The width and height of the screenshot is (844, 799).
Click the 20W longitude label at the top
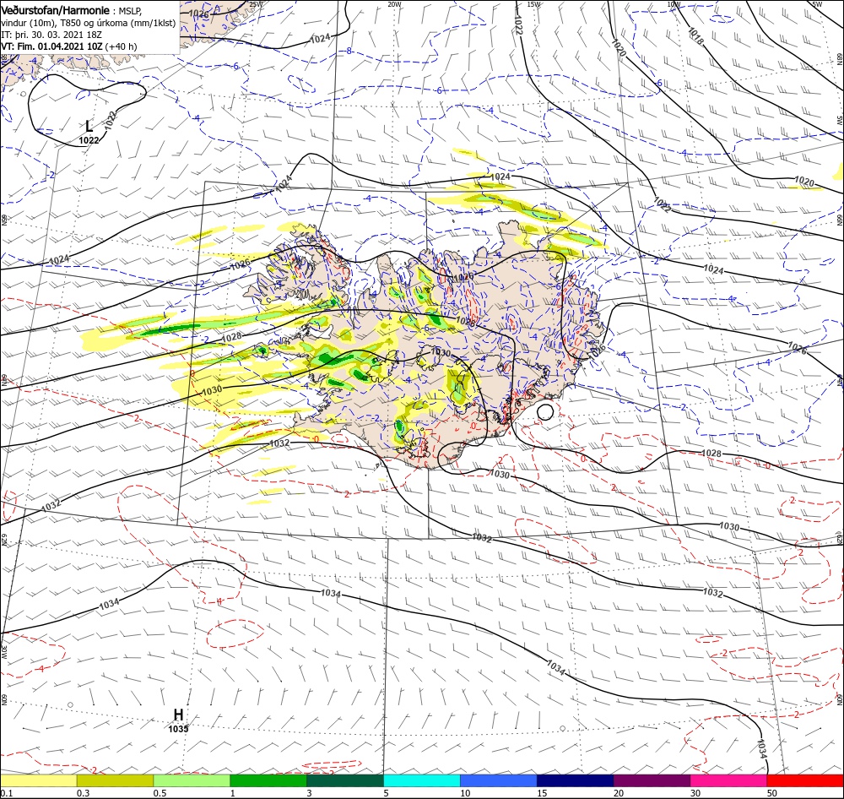[x=394, y=4]
